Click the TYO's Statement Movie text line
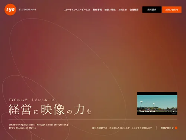Viewport: 186px width, 140px height. click(22, 128)
